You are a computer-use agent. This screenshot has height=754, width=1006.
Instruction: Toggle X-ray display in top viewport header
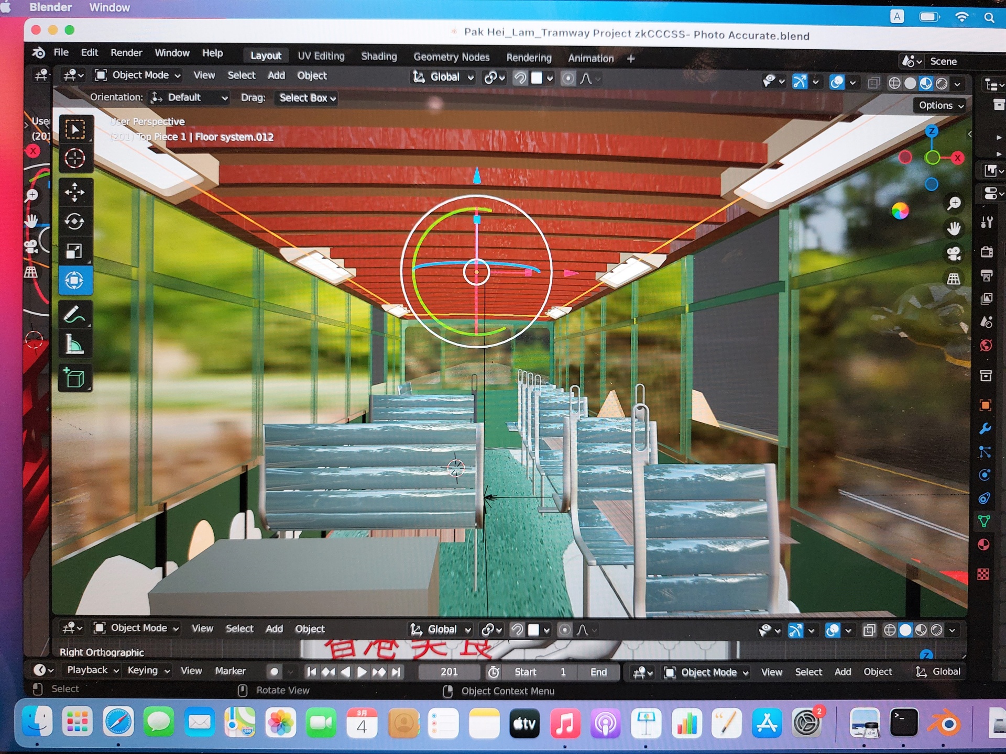click(873, 83)
